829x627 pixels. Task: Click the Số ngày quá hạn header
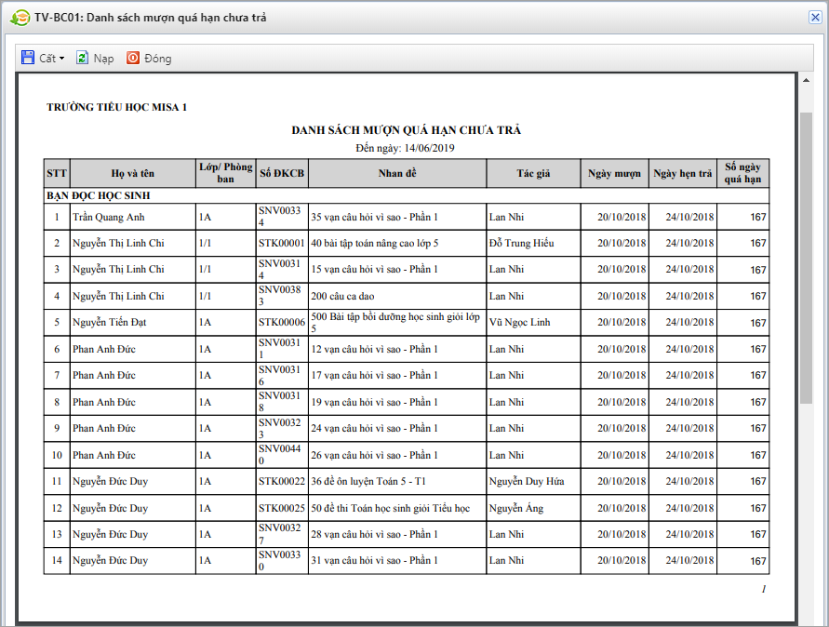point(742,173)
